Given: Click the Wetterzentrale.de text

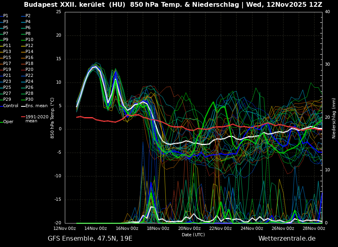Looking at the screenshot, I should 287,239.
